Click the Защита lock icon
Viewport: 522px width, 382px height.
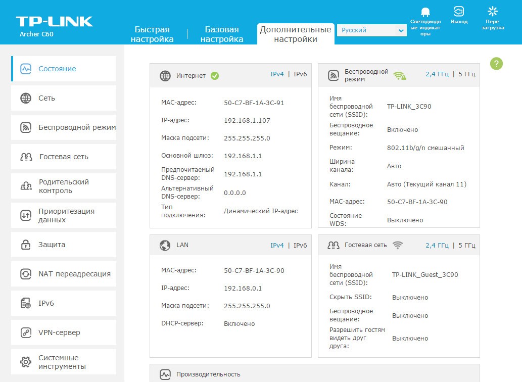[26, 245]
